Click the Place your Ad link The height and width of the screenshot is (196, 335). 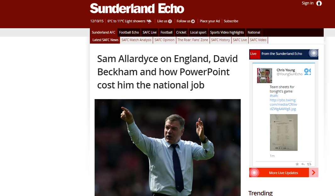(x=210, y=21)
